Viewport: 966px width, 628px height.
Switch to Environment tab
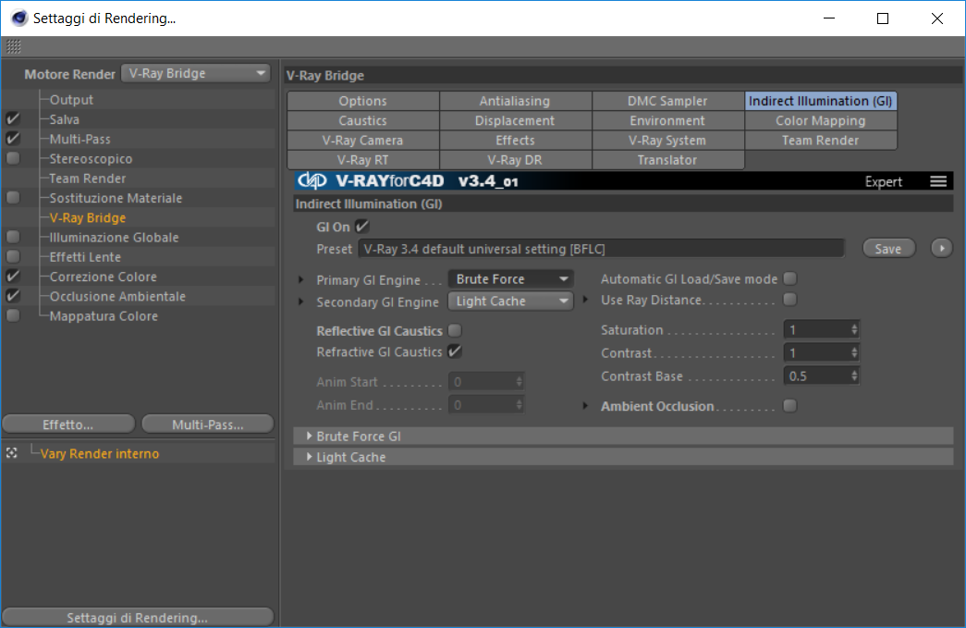click(667, 121)
